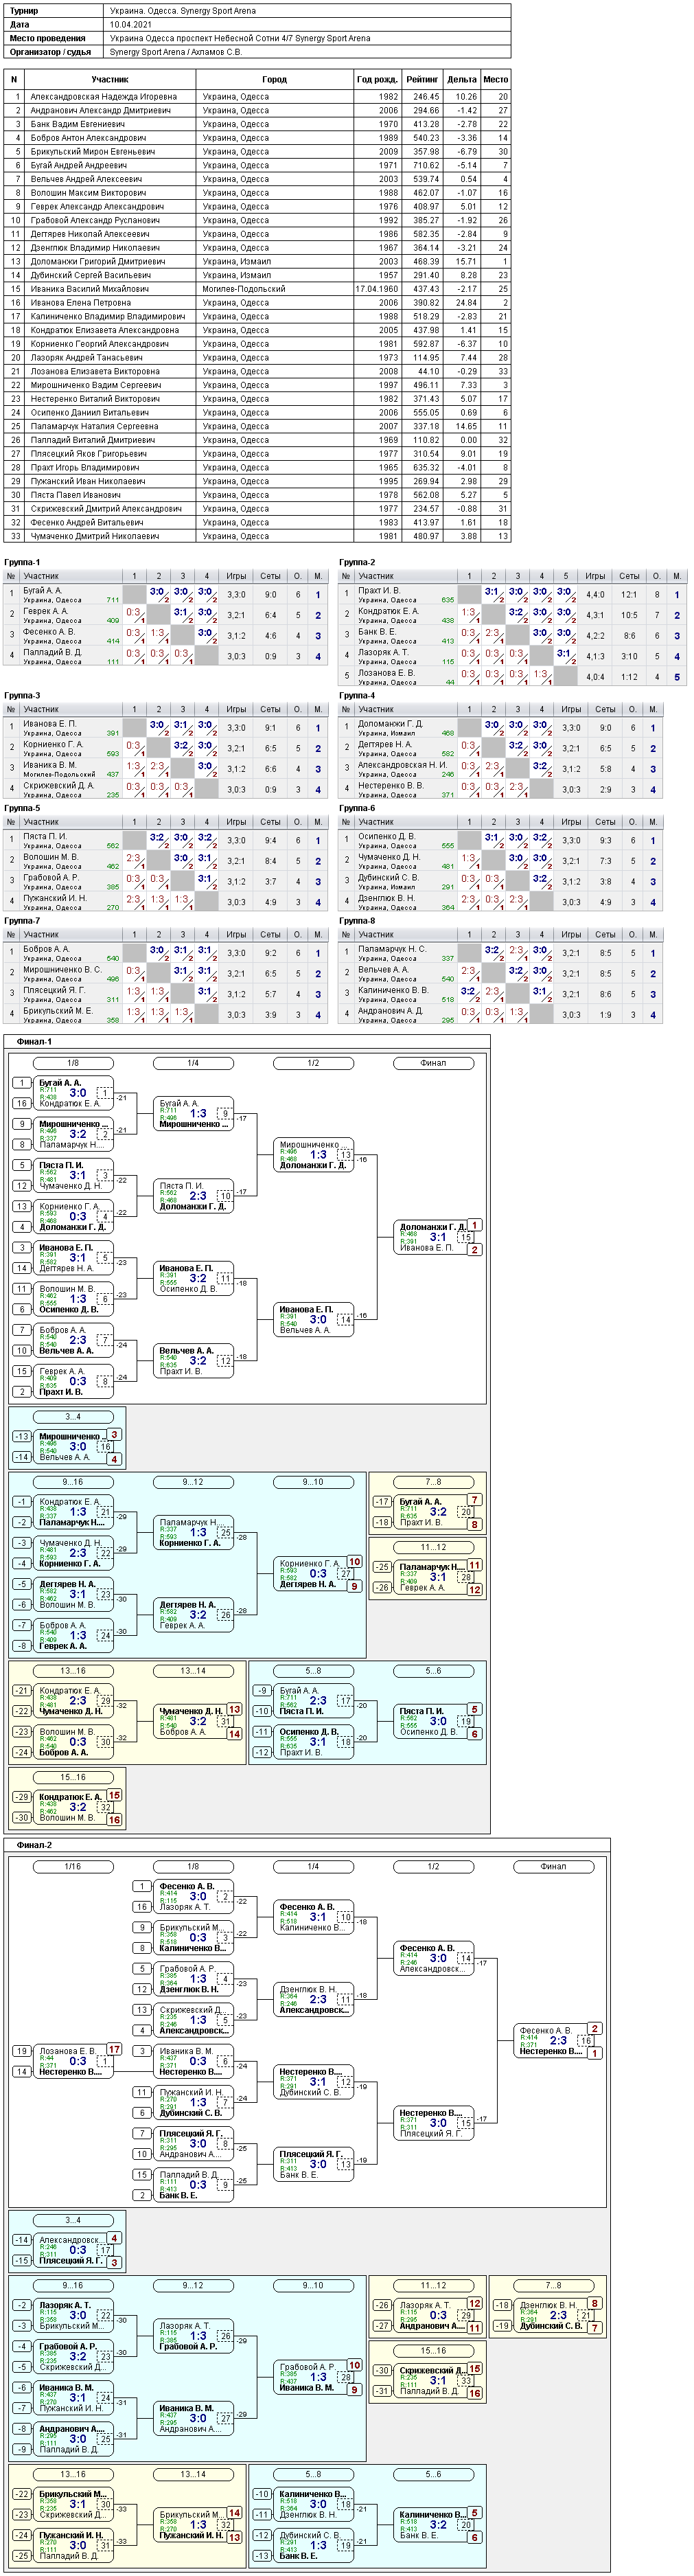
Task: Click the 'Место' column header
Action: point(495,79)
